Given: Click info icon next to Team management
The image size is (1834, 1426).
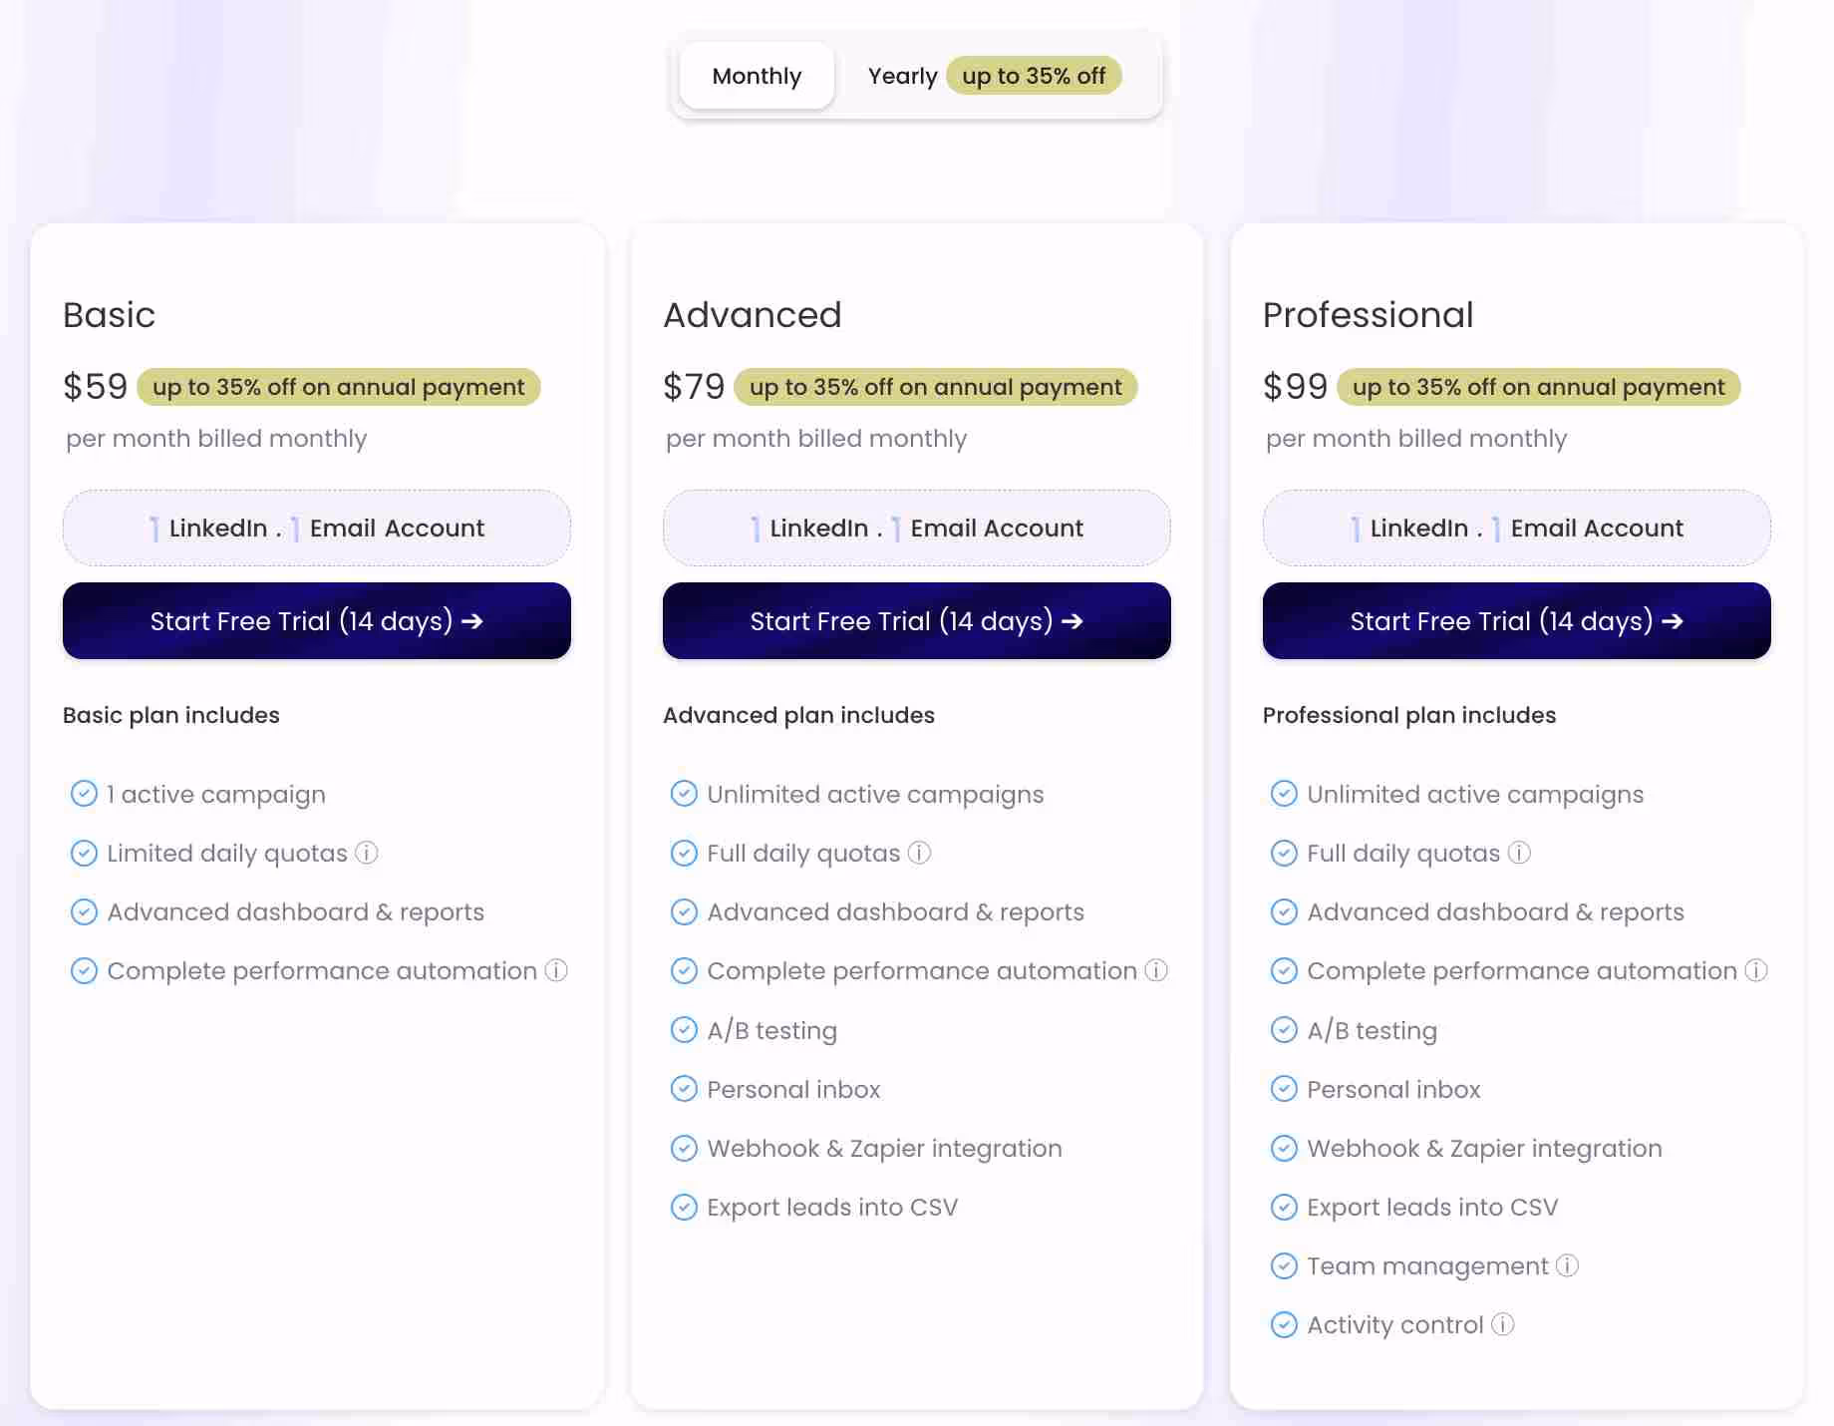Looking at the screenshot, I should (1568, 1265).
